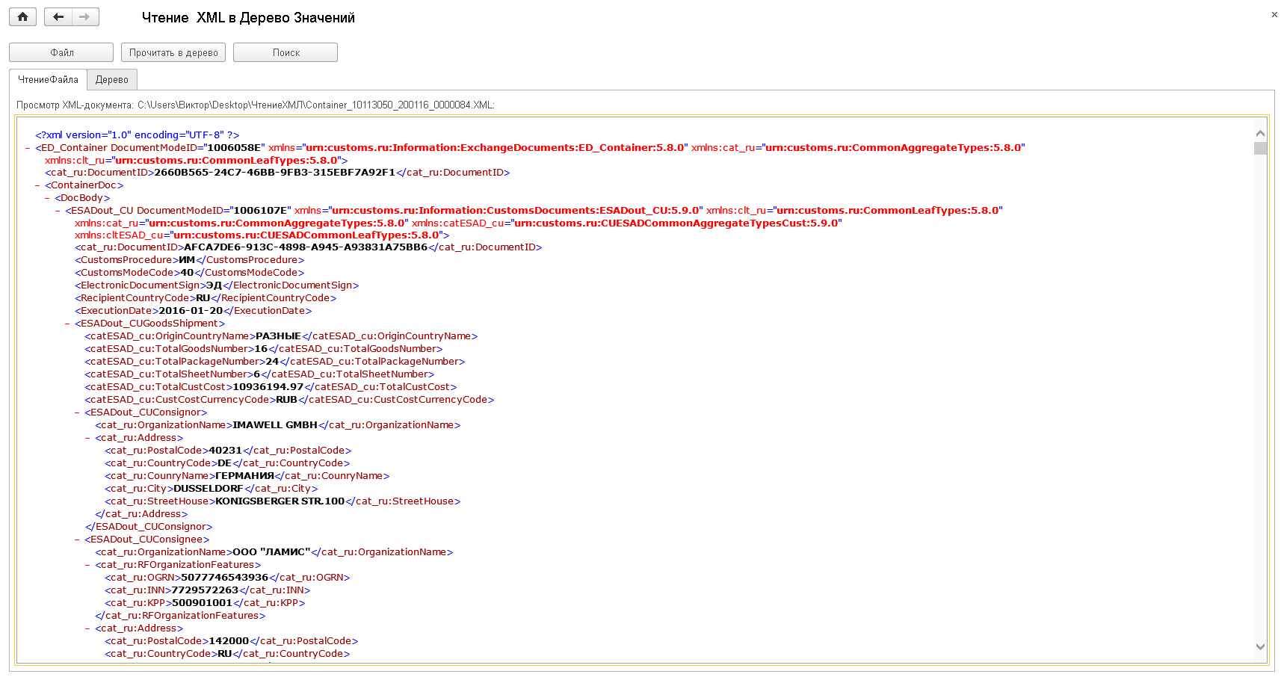Click the XML file path label
1287x680 pixels.
pyautogui.click(x=256, y=105)
